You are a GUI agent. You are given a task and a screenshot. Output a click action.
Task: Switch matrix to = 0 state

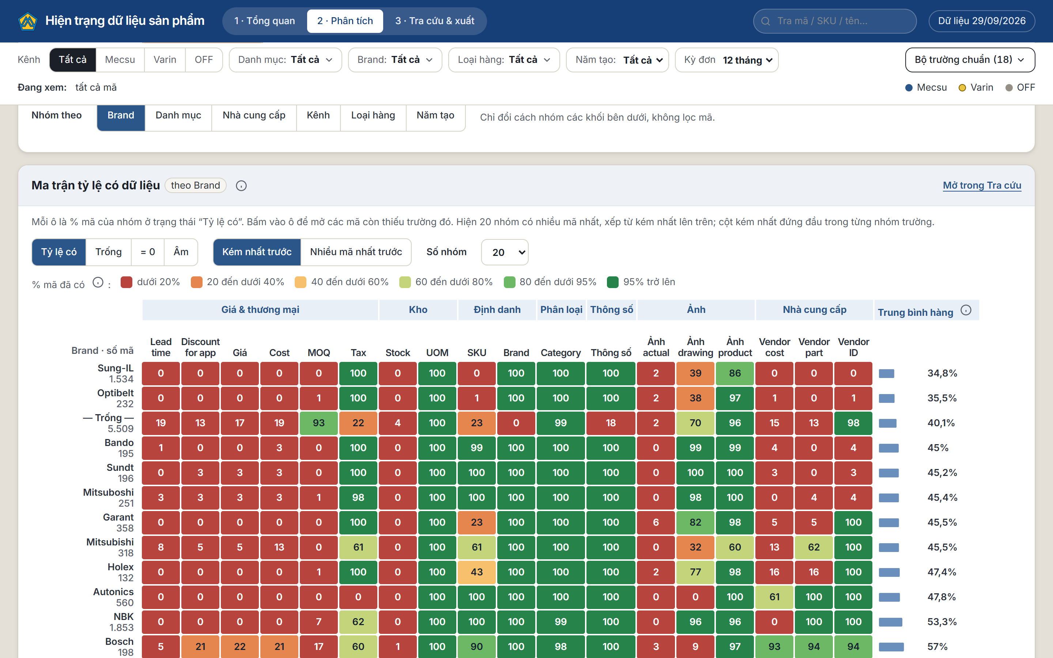pyautogui.click(x=147, y=252)
